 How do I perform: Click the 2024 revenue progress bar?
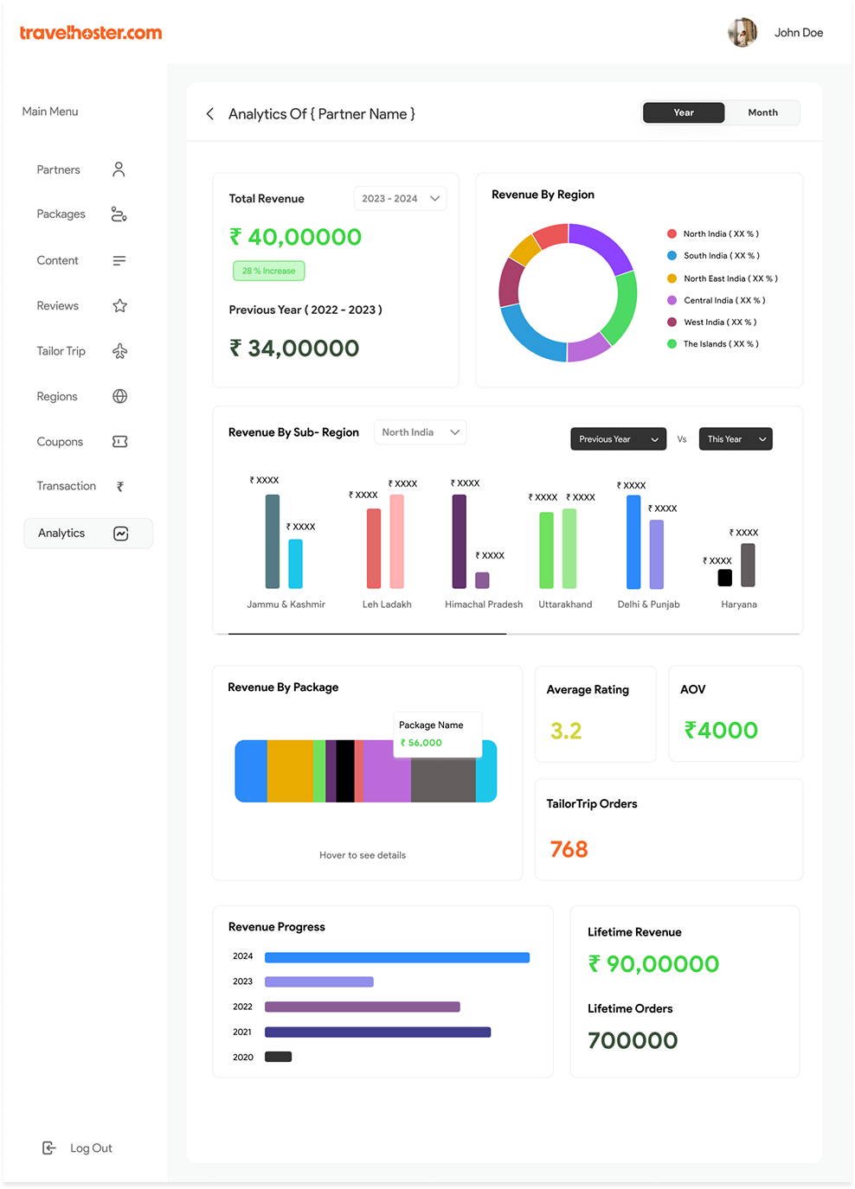397,957
